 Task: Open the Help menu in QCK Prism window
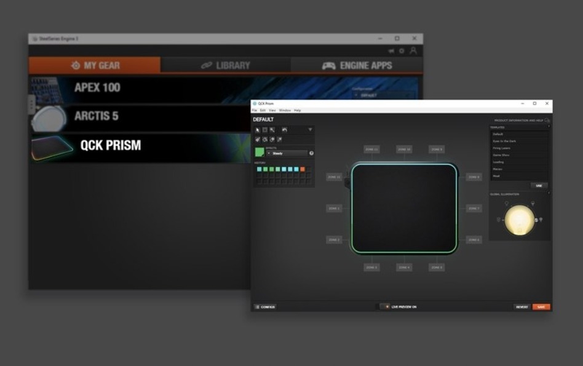[298, 111]
